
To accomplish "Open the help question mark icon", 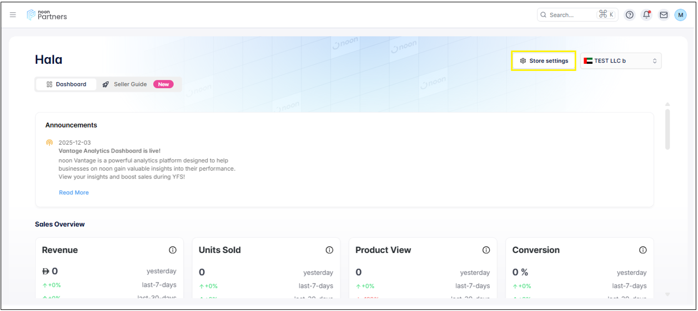I will 630,15.
